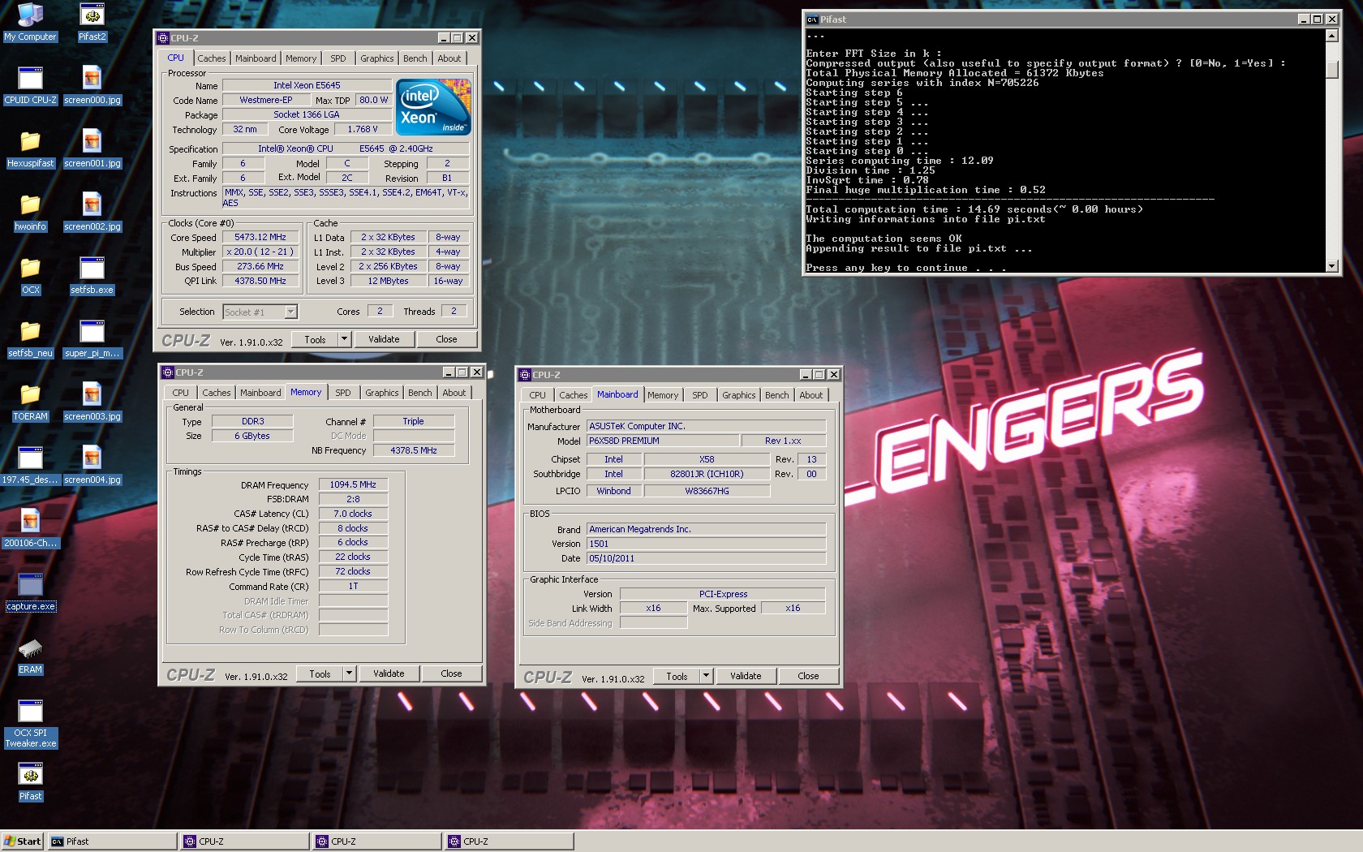Click the Core Speed 5473.12 MHz value

point(260,237)
